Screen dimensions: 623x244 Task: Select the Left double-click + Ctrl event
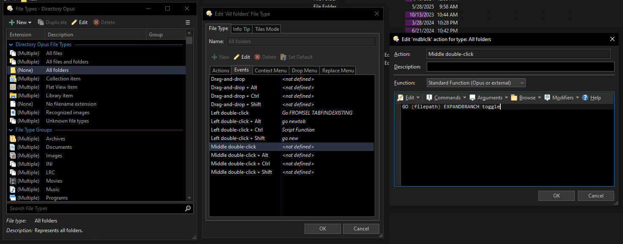pyautogui.click(x=292, y=130)
